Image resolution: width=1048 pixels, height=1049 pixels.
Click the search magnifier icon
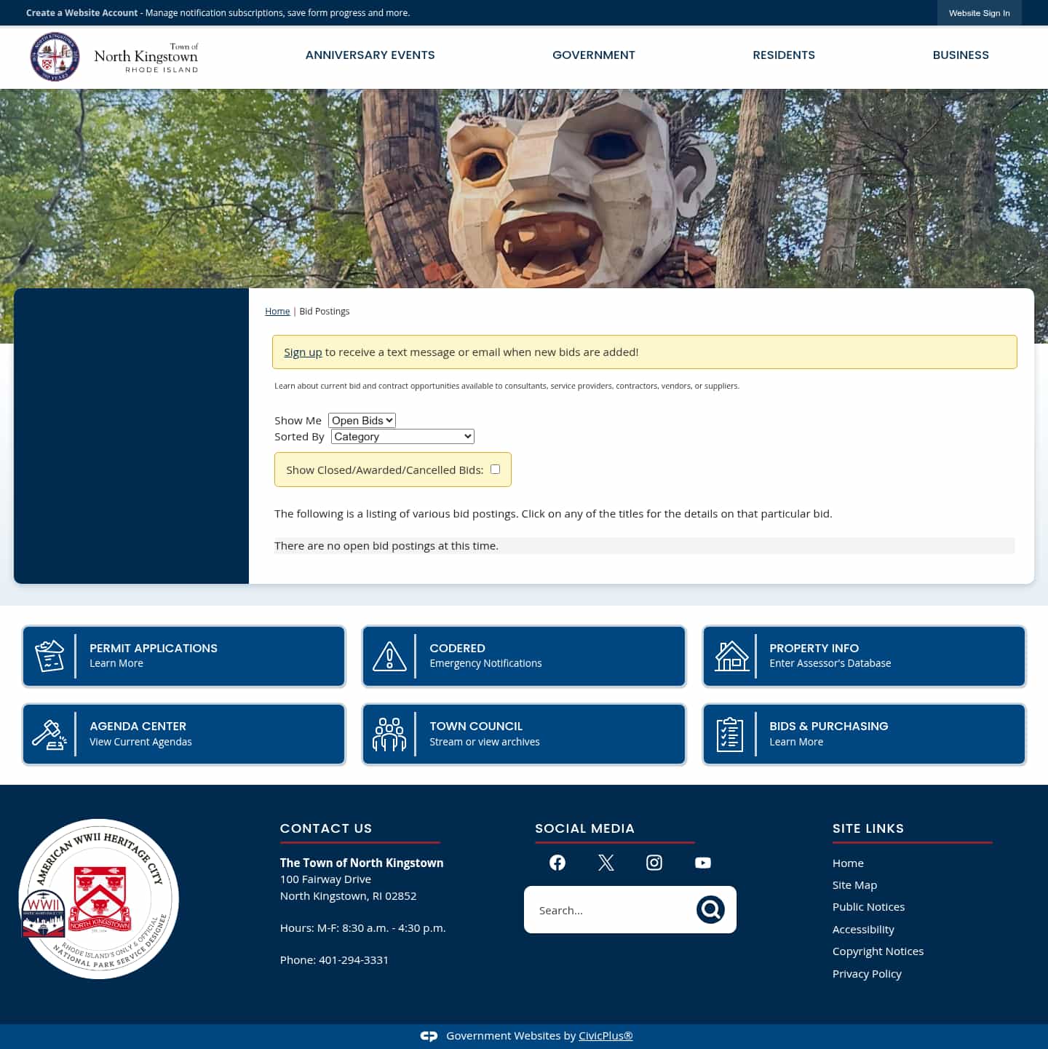click(x=710, y=909)
